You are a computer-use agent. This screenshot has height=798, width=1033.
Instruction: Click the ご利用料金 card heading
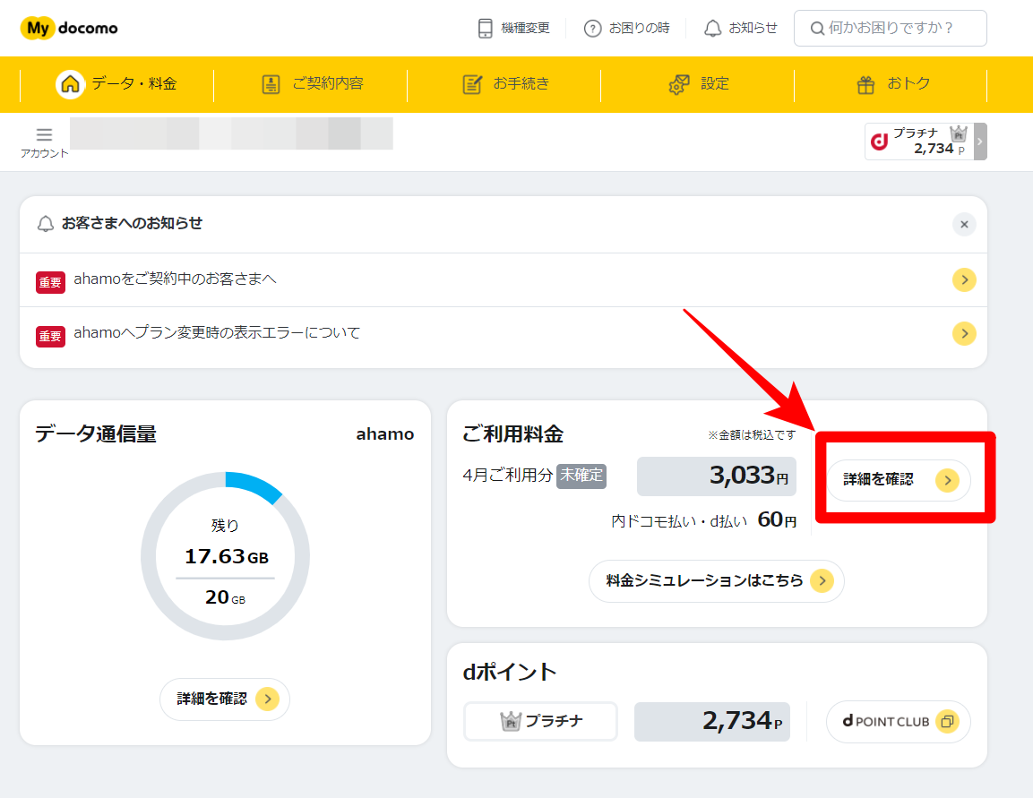[513, 434]
